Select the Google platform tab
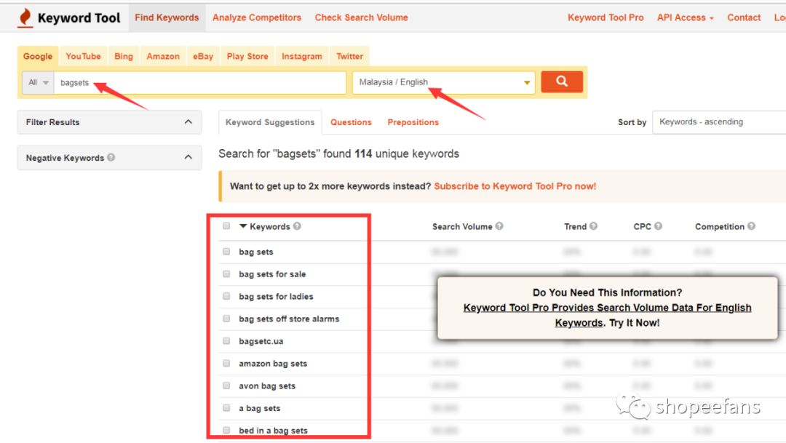Viewport: 786px width, 443px height. [x=38, y=56]
